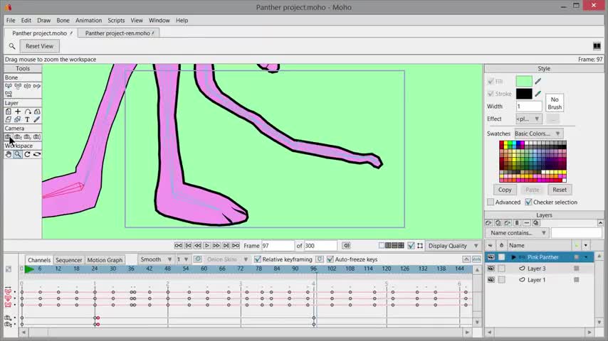Open the interpolation interval dropdown showing 1
The width and height of the screenshot is (608, 341).
point(183,259)
